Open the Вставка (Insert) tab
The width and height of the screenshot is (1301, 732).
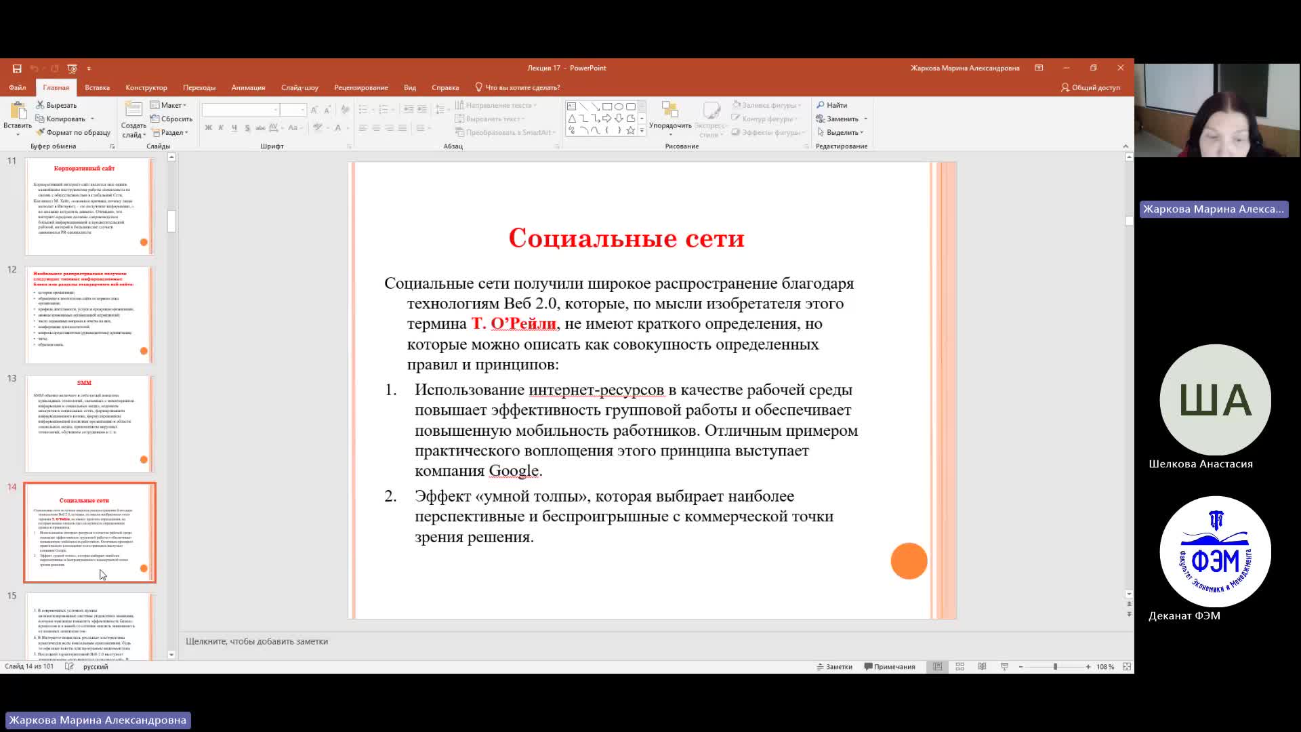[97, 87]
